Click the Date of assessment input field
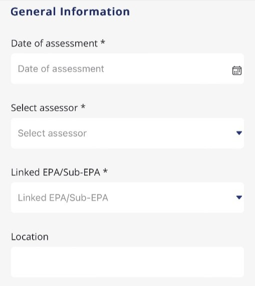Image resolution: width=255 pixels, height=286 pixels. point(127,69)
